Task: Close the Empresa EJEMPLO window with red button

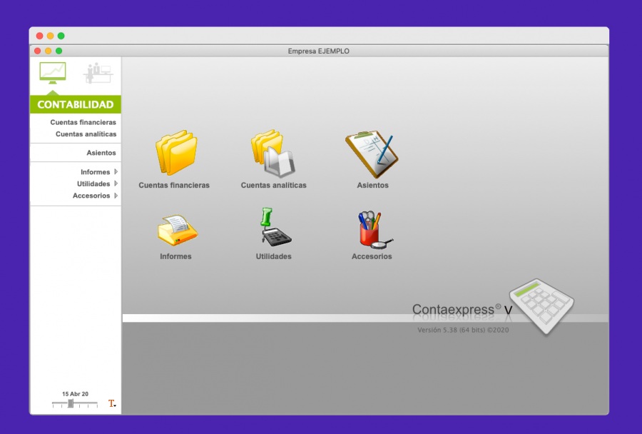Action: (x=38, y=51)
